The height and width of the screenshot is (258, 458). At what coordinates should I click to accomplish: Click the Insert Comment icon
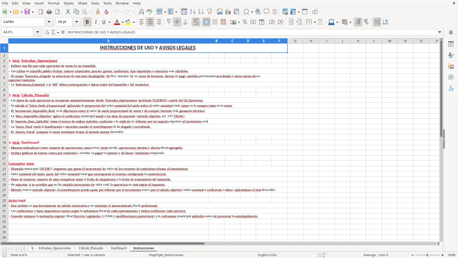(266, 12)
